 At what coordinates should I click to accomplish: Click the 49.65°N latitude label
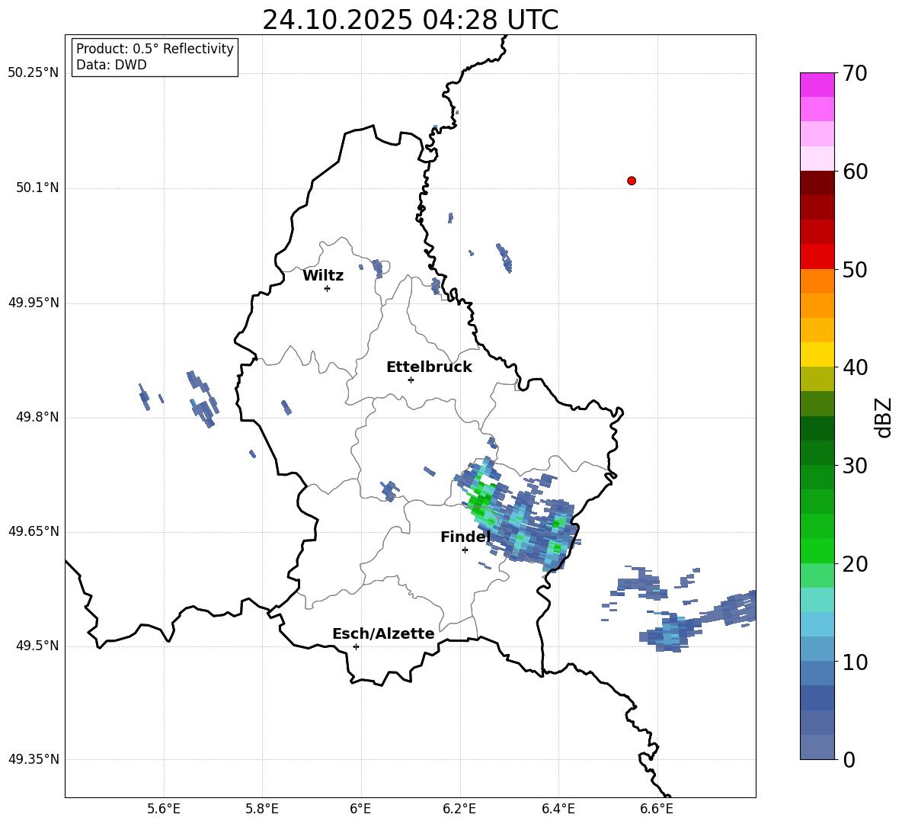coord(34,531)
